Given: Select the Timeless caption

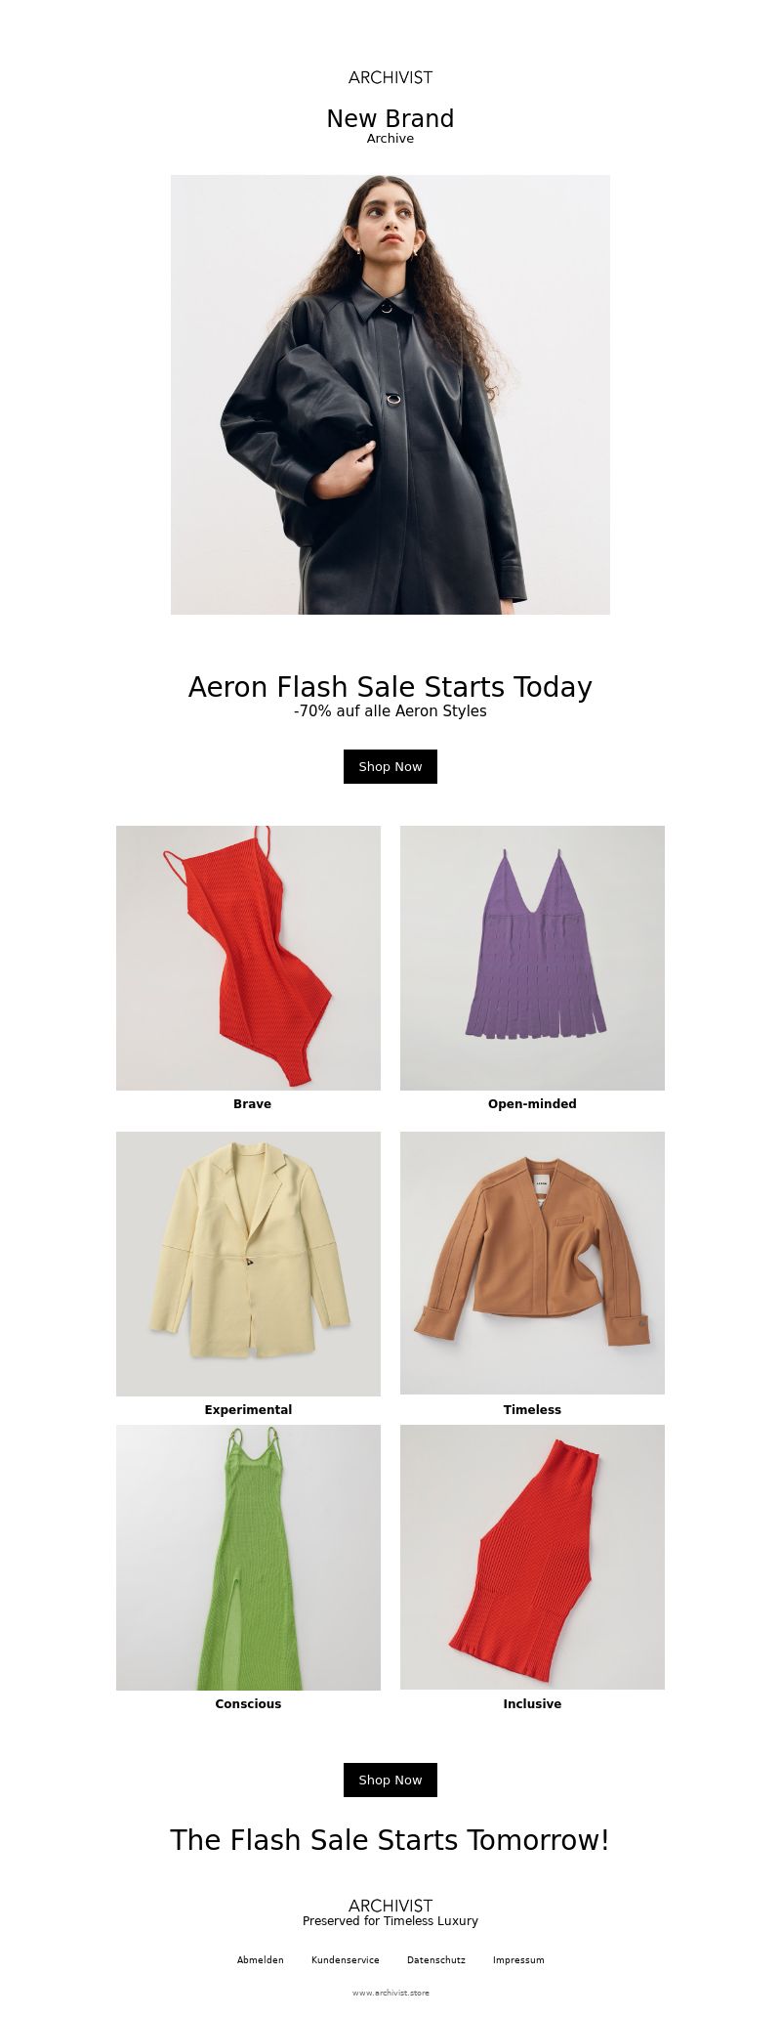Looking at the screenshot, I should pos(532,1409).
